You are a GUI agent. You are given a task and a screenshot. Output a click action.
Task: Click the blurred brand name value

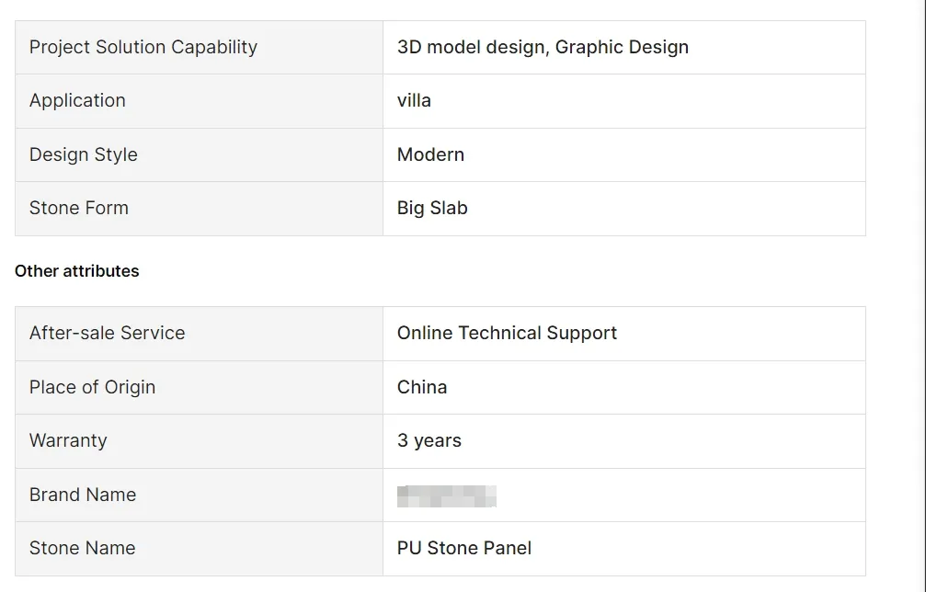(447, 496)
